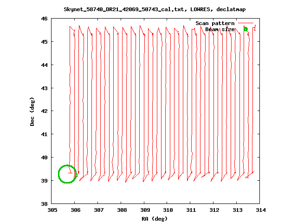Click the y-axis tick label 40
This screenshot has height=223, width=297.
point(44,157)
